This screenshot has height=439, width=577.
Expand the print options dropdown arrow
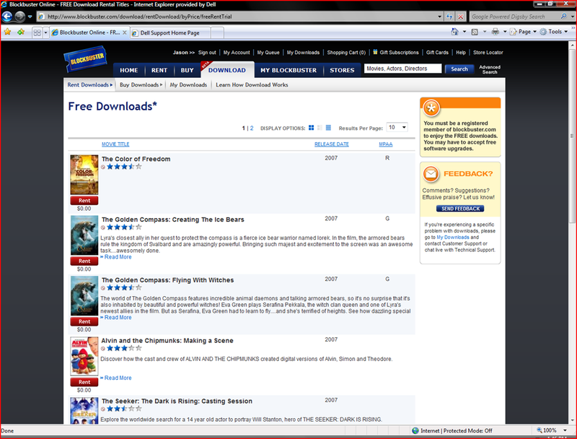coord(505,32)
